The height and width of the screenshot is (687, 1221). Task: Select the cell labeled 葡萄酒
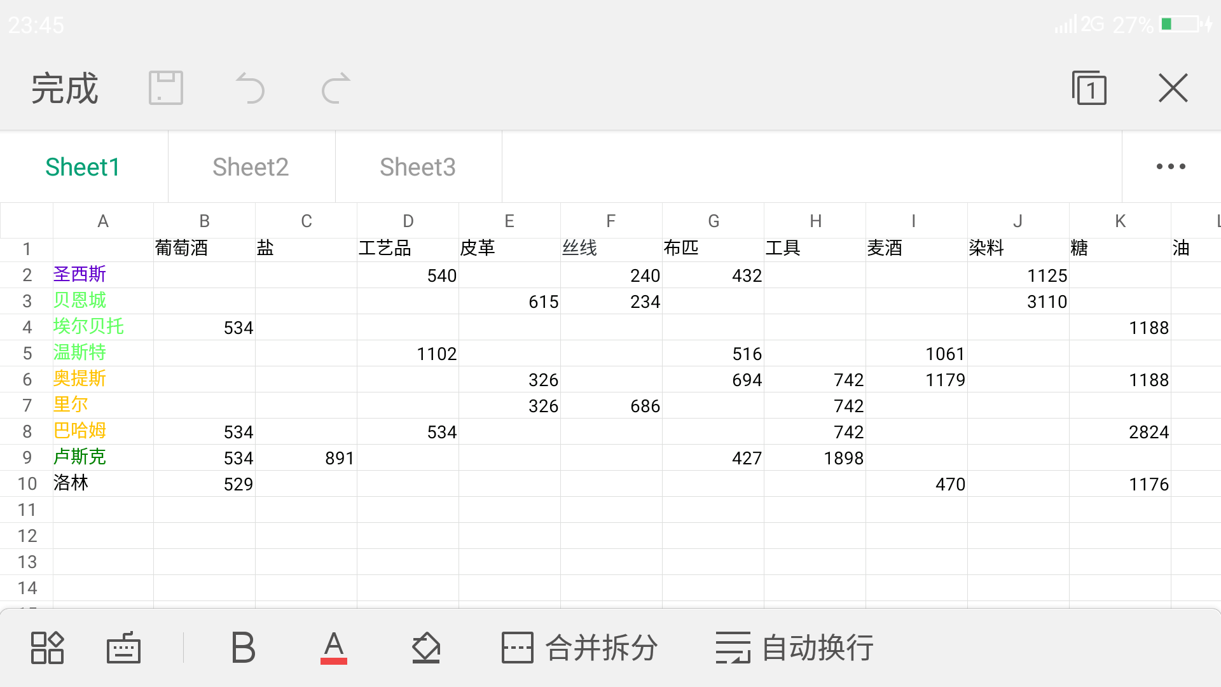pos(204,249)
